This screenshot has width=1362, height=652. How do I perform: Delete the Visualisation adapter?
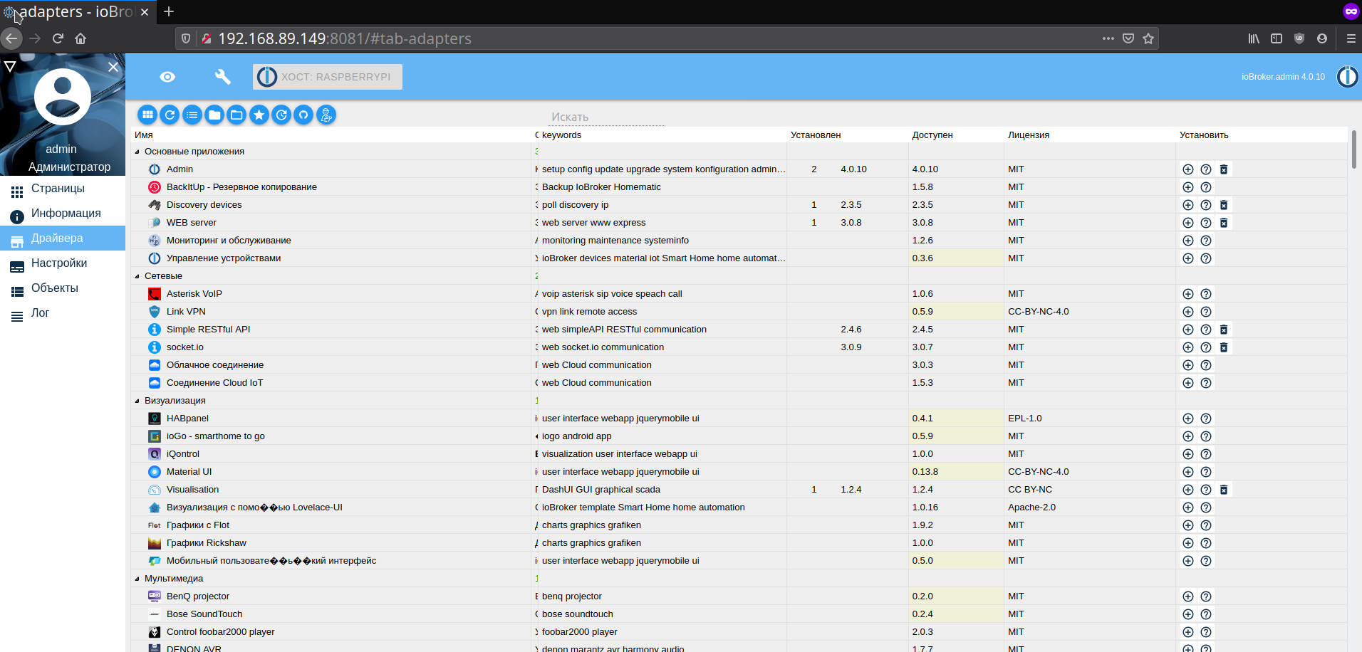[1224, 490]
